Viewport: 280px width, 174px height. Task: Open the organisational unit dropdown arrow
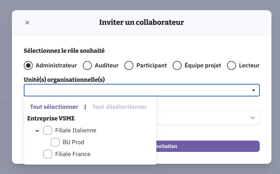click(x=253, y=90)
